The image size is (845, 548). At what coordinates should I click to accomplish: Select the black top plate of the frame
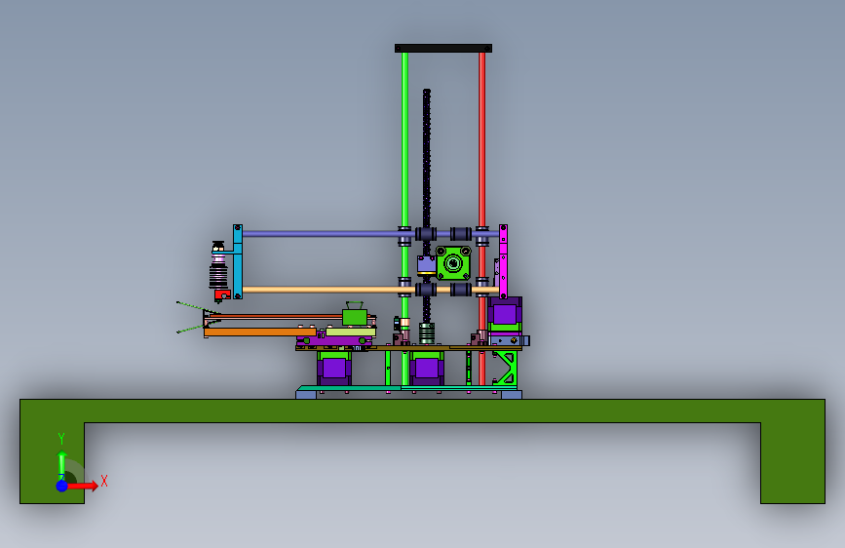click(443, 48)
